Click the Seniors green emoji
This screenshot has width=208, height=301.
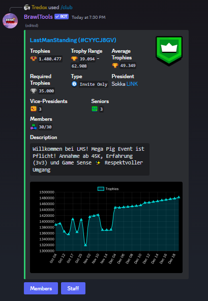(95, 109)
